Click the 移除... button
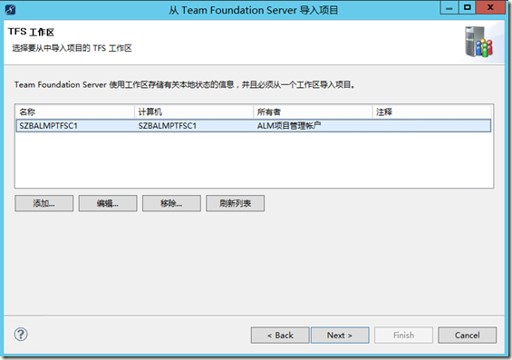The width and height of the screenshot is (512, 360). click(x=171, y=203)
